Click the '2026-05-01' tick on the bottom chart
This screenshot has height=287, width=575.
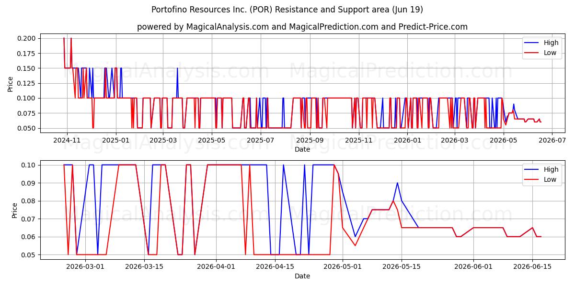click(342, 267)
